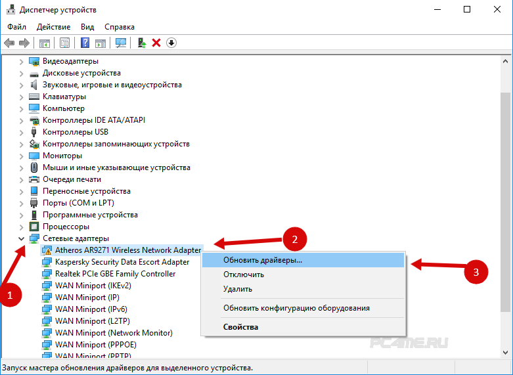
Task: Choose Обновить драйверы... from context menu
Action: (303, 260)
